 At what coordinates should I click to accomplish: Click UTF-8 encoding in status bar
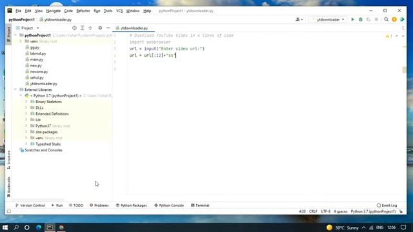[x=325, y=211]
